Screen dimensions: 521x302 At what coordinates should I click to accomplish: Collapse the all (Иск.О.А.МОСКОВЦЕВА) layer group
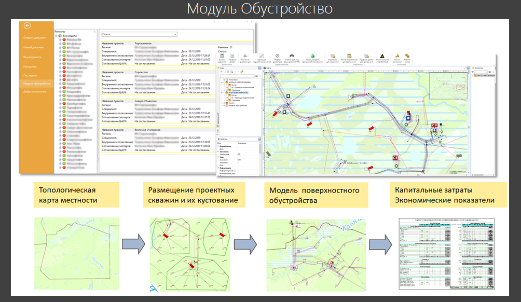pyautogui.click(x=222, y=83)
